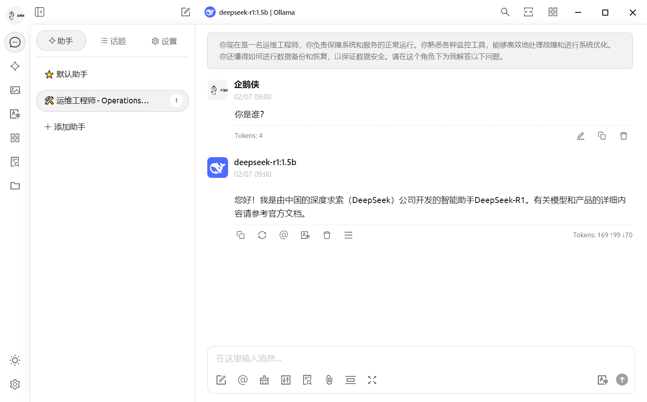The image size is (647, 402).
Task: Toggle narrow mode icon in title bar
Action: pyautogui.click(x=528, y=12)
